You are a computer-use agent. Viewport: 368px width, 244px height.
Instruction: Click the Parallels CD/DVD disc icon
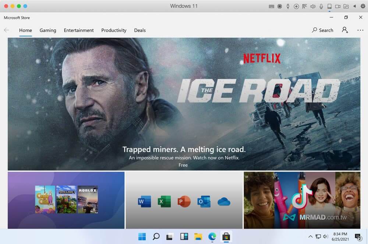click(296, 6)
